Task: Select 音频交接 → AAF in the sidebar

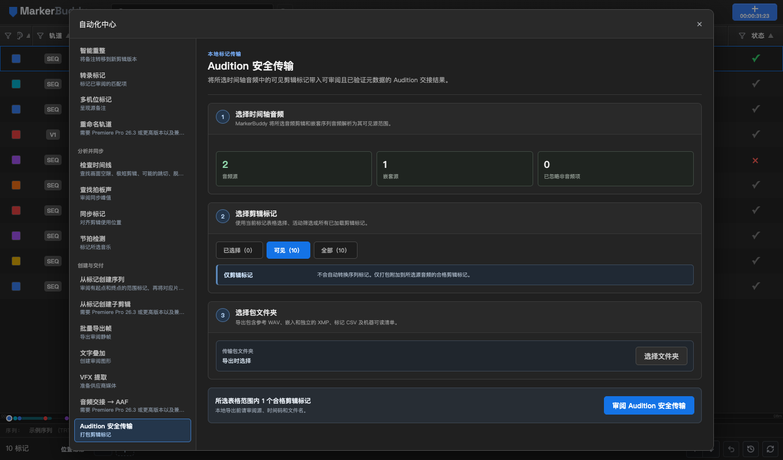Action: pyautogui.click(x=132, y=406)
